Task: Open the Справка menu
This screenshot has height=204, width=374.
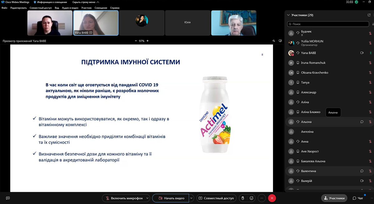Action: pos(115,8)
